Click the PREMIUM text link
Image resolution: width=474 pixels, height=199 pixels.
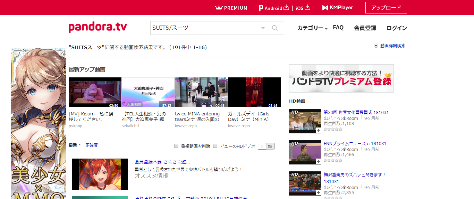click(x=236, y=8)
